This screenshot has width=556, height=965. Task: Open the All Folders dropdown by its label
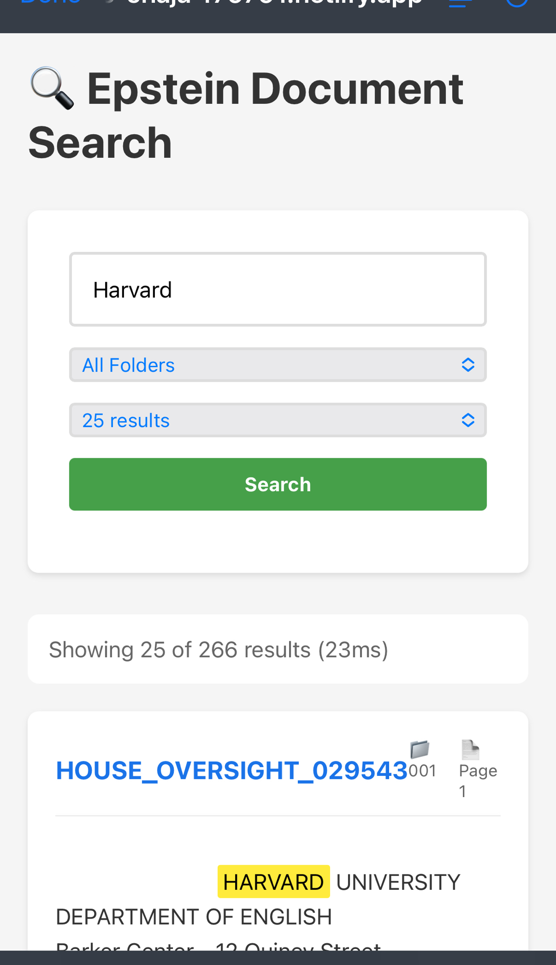point(128,365)
